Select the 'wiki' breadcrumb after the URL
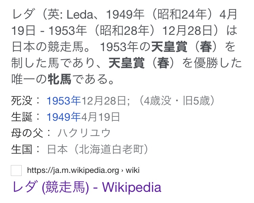Image resolution: width=254 pixels, height=203 pixels. [132, 170]
